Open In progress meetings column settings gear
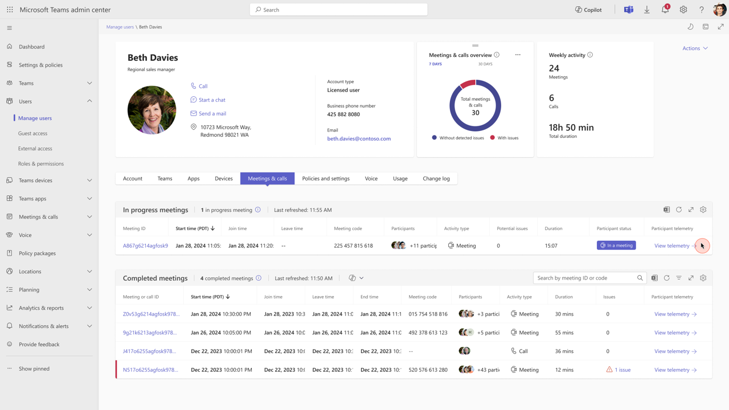 (703, 210)
